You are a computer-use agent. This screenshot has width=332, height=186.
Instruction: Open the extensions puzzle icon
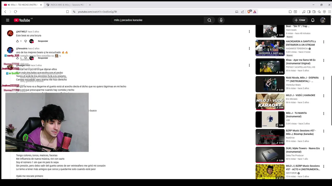pos(290,12)
